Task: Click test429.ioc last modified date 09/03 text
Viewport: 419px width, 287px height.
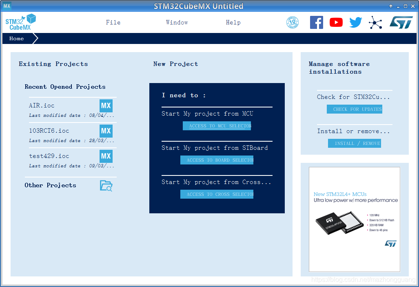Action: tap(72, 166)
